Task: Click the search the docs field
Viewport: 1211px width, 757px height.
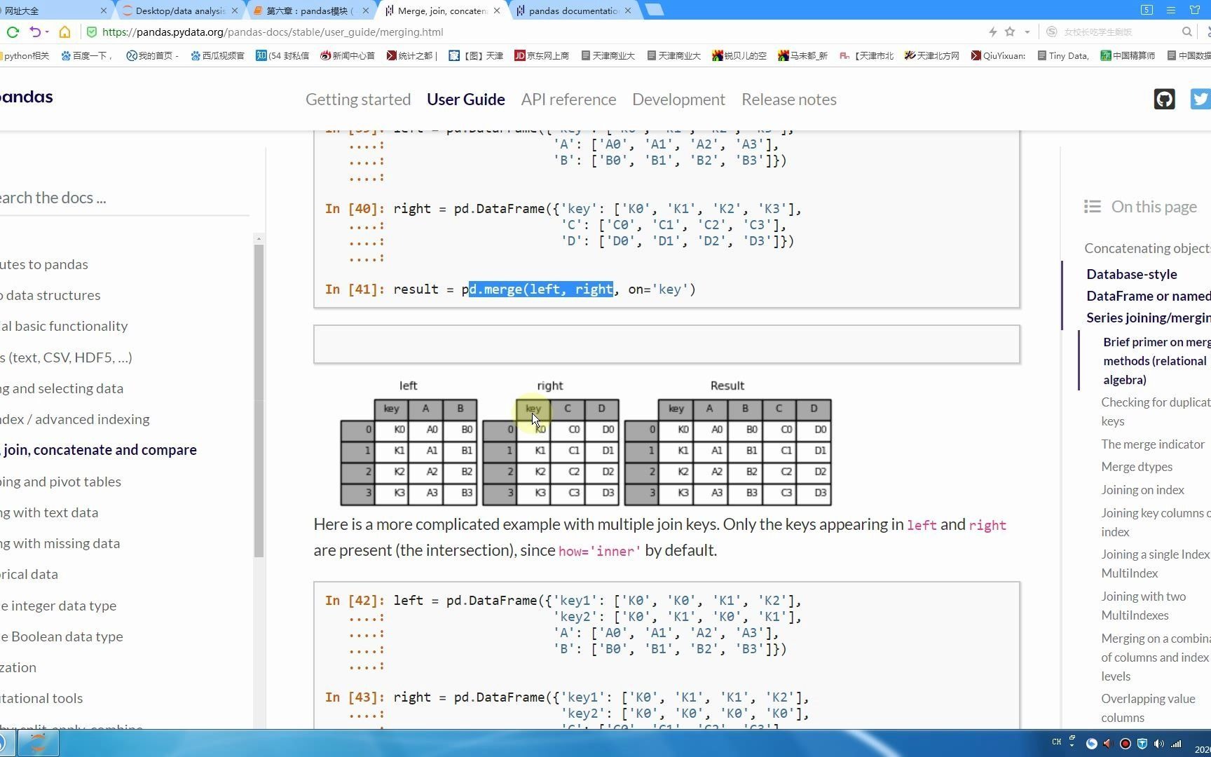Action: click(123, 198)
